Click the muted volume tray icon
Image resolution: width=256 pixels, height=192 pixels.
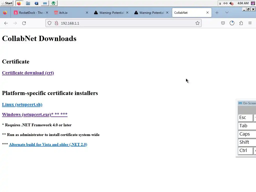[231, 3]
